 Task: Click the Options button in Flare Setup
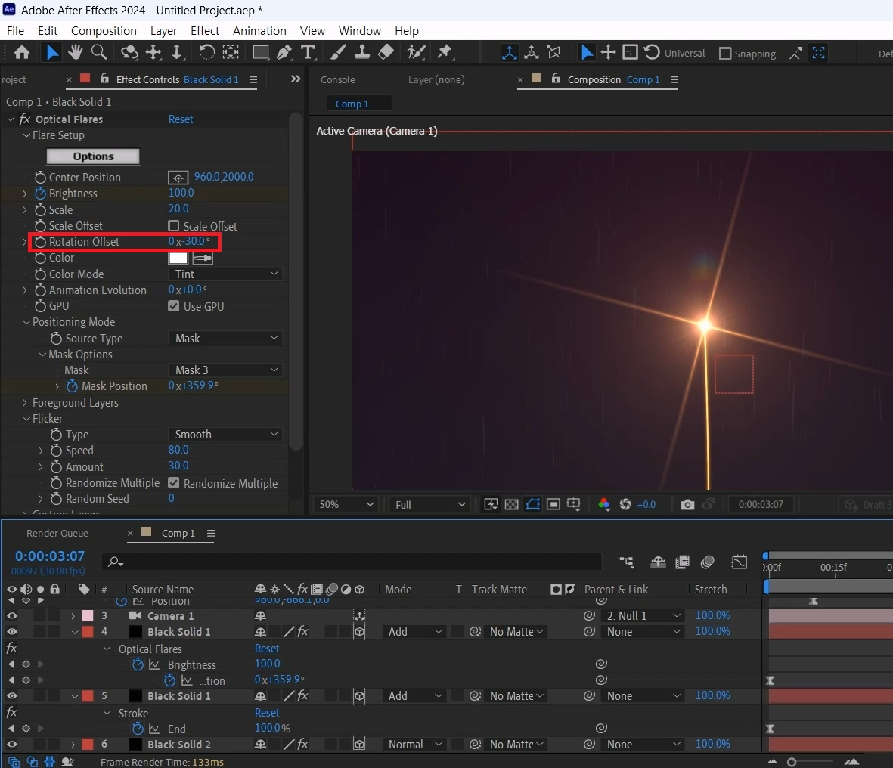(x=94, y=156)
